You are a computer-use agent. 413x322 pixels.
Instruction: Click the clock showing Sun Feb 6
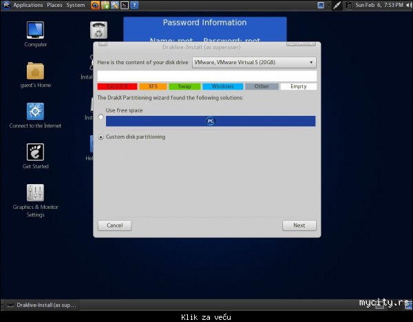point(379,5)
